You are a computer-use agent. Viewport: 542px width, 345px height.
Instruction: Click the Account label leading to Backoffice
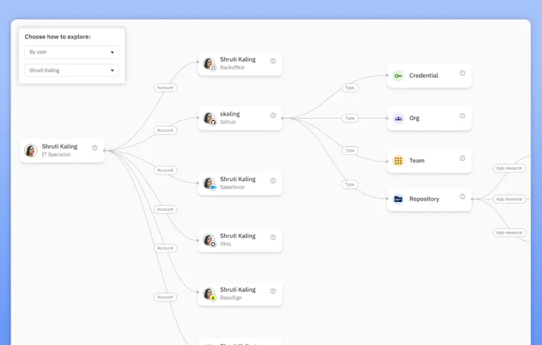[x=165, y=88]
